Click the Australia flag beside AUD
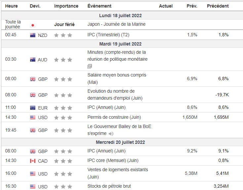This screenshot has width=243, height=190. coord(32,60)
